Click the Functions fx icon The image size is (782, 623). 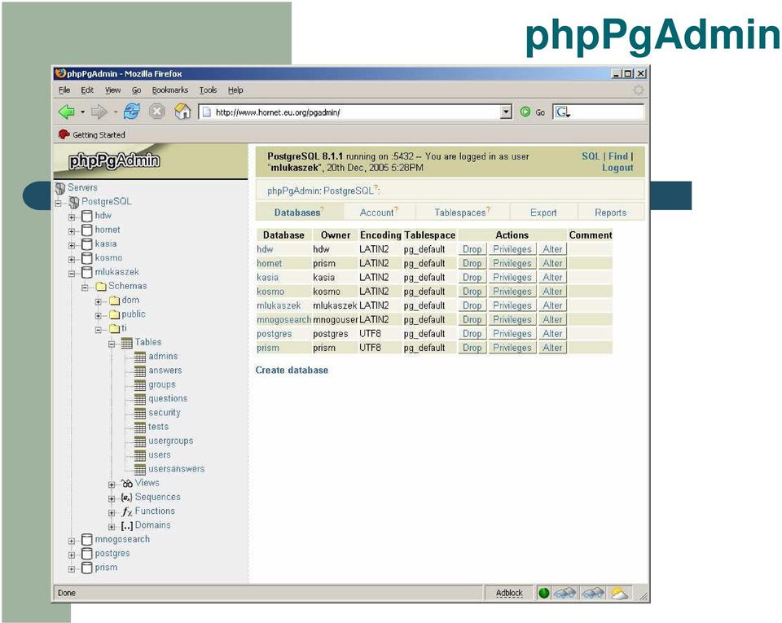(127, 511)
